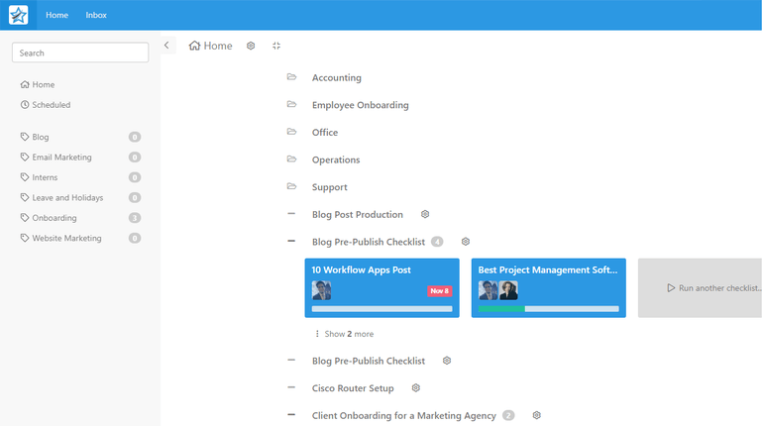Run another checklist
Viewport: 763px width, 426px height.
[700, 288]
